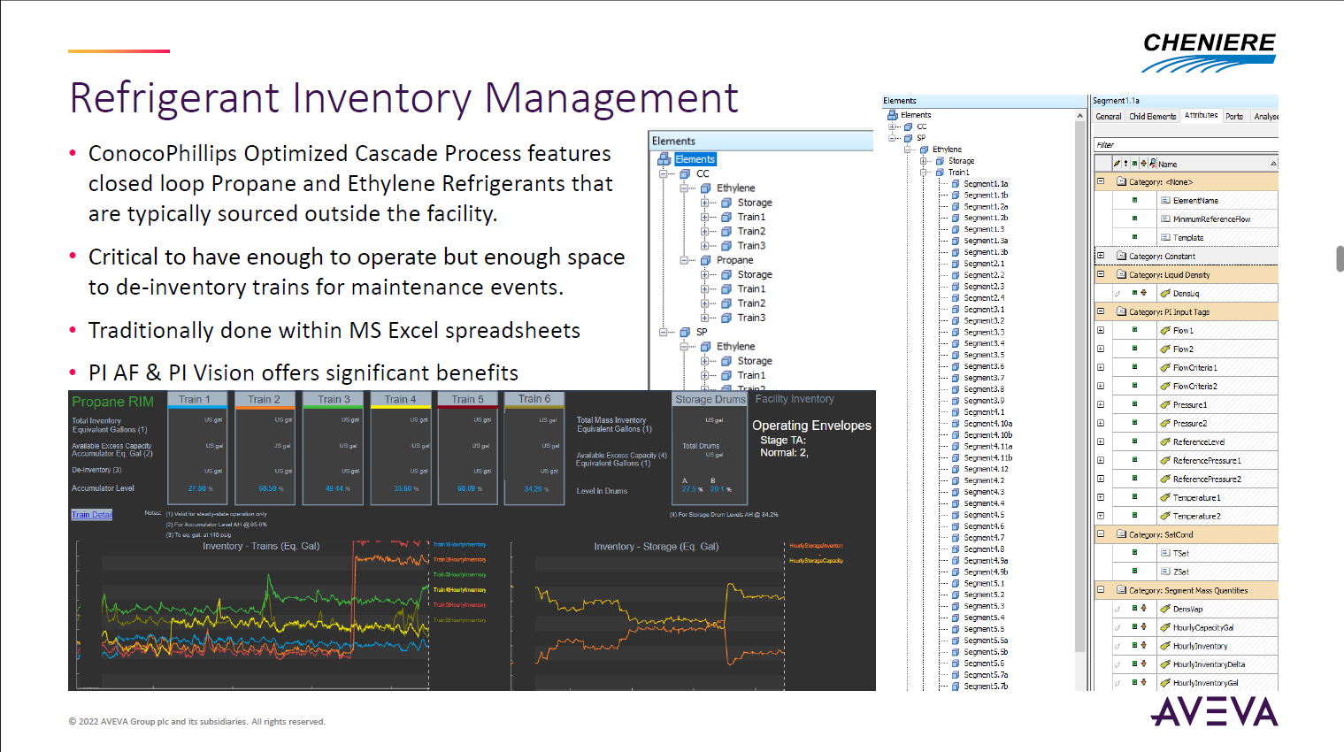Collapse the Train1 node in the right tree
Viewport: 1344px width, 752px height.
pos(924,173)
